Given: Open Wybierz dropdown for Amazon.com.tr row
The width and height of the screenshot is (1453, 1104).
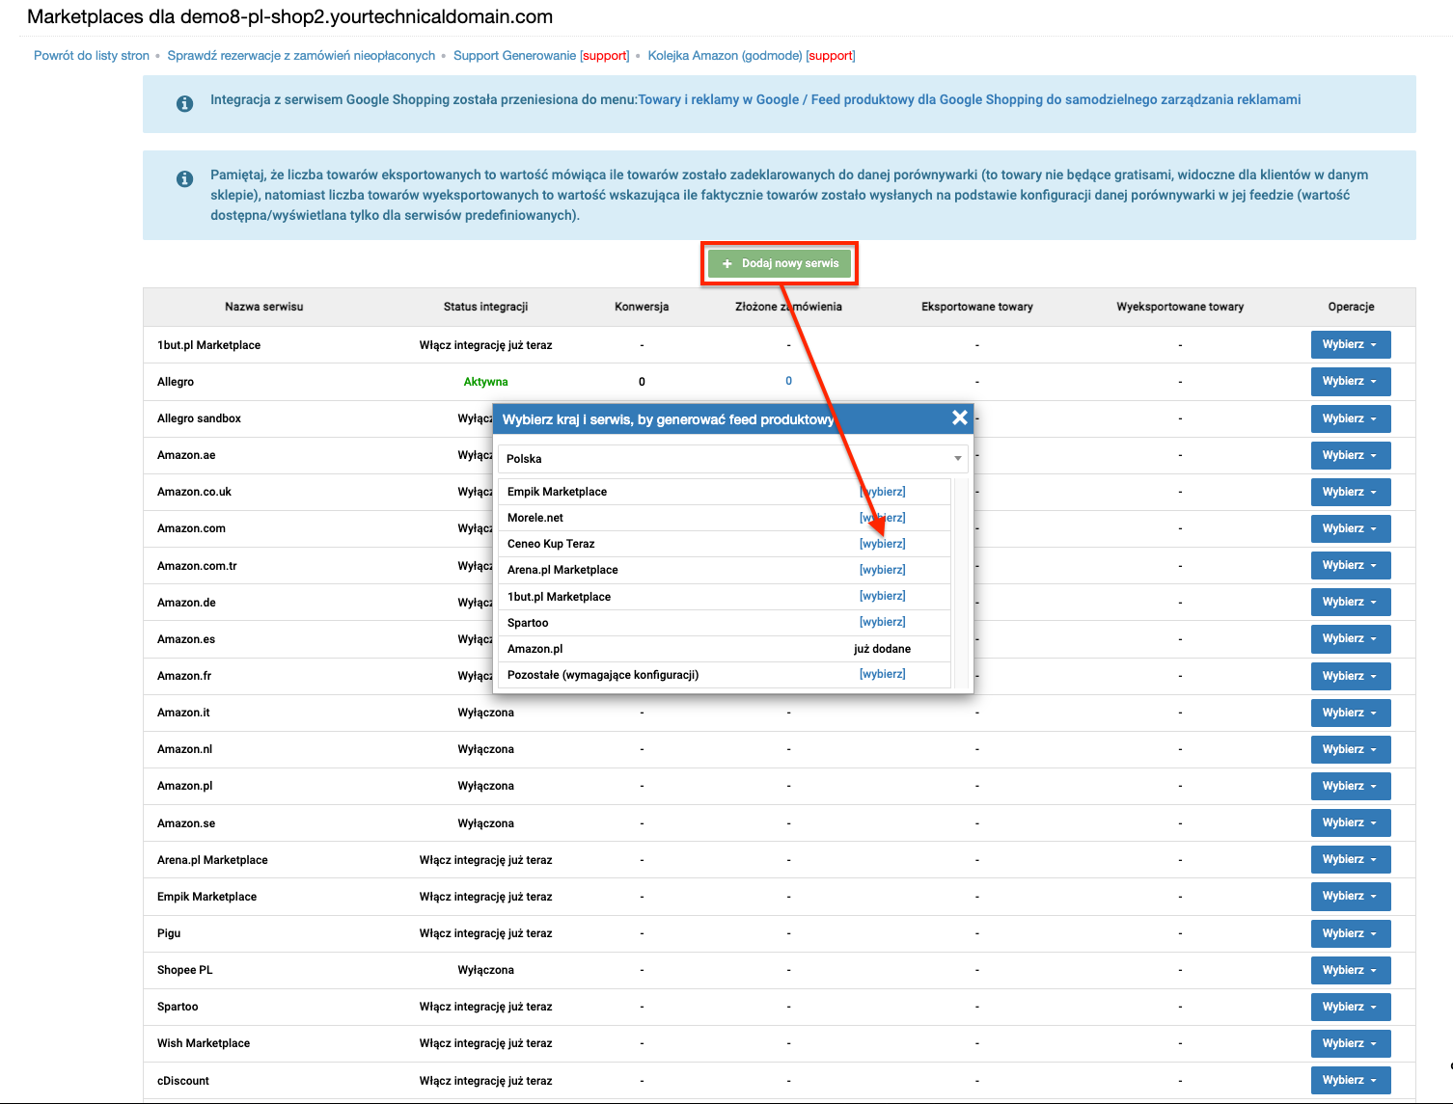Looking at the screenshot, I should tap(1350, 565).
